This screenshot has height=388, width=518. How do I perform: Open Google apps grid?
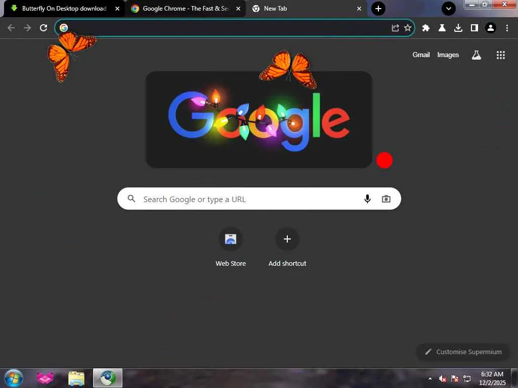click(501, 55)
